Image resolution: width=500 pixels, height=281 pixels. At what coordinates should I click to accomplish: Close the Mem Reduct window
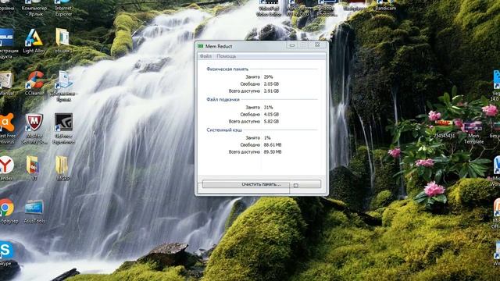(x=317, y=45)
